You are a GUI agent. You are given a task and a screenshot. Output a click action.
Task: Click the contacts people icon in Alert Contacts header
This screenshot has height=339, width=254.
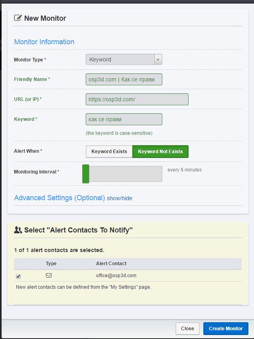[x=18, y=230]
